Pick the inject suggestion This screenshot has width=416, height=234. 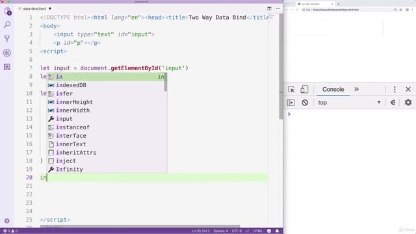107,161
